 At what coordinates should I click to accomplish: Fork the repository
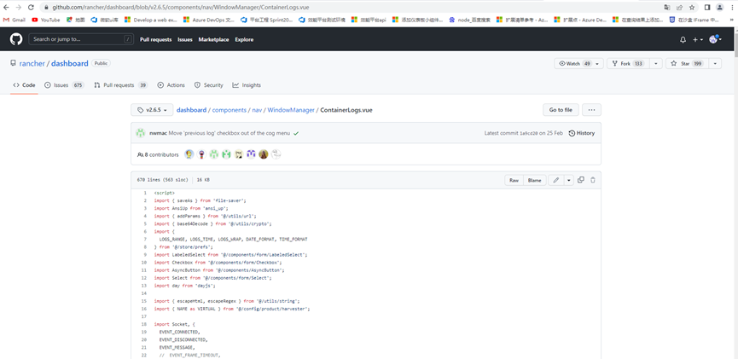pos(627,63)
